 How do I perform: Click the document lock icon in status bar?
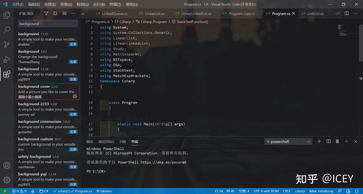tap(348, 191)
